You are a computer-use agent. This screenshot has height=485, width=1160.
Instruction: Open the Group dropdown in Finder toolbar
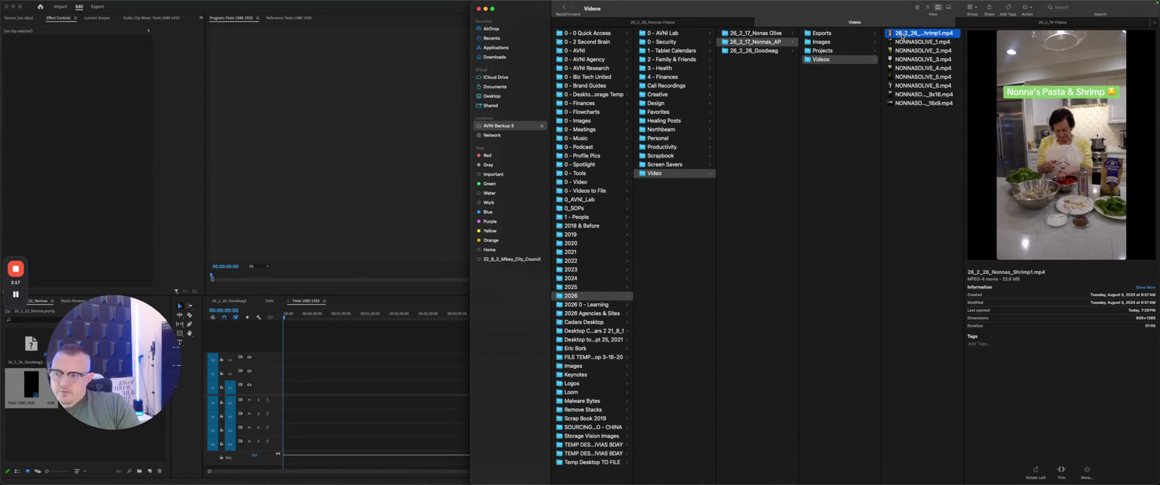coord(971,7)
